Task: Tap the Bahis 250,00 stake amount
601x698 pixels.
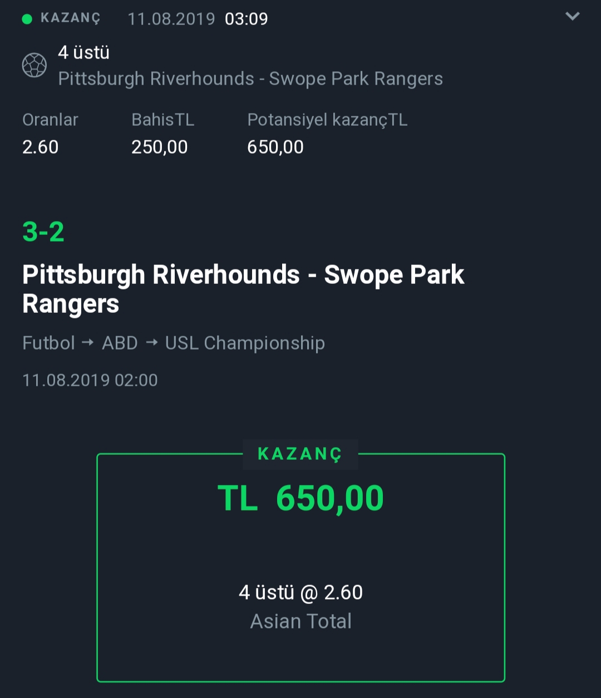Action: click(160, 147)
